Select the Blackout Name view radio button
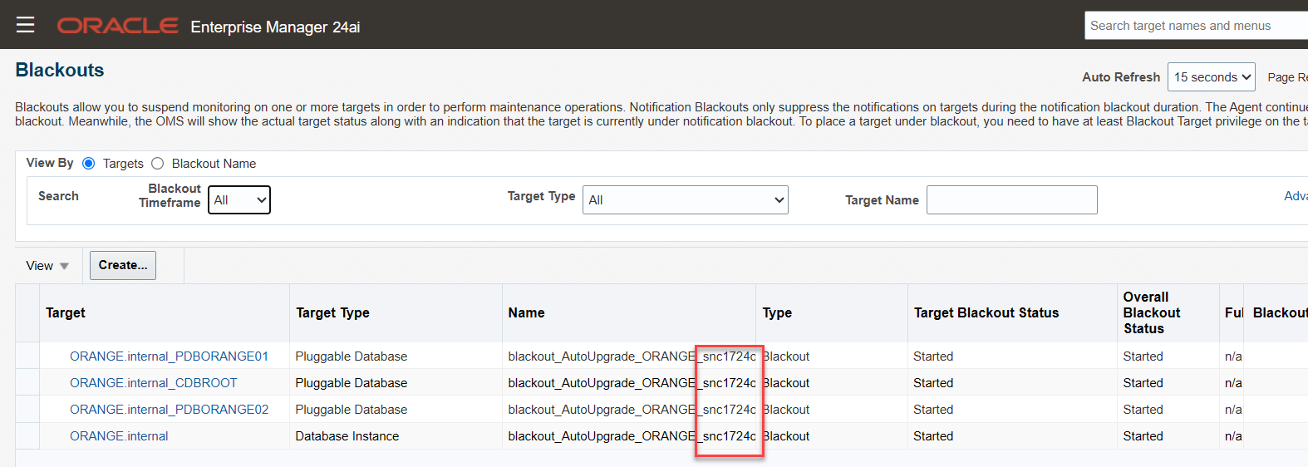This screenshot has width=1308, height=467. pyautogui.click(x=158, y=164)
